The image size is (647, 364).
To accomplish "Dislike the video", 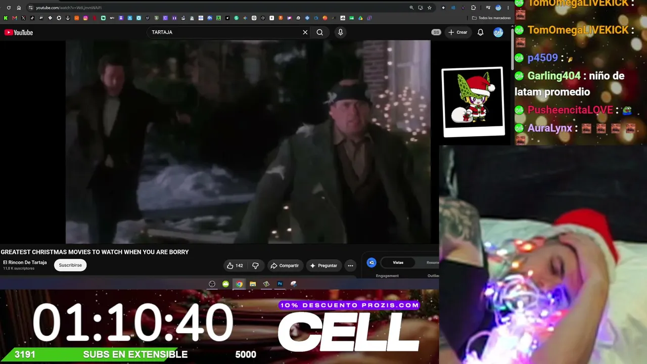I will click(255, 265).
